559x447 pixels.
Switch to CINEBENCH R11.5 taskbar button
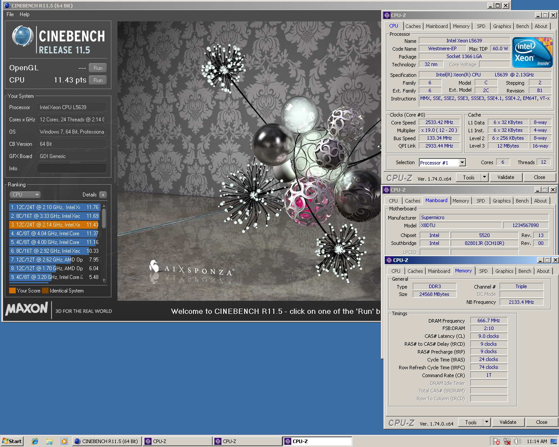coord(106,441)
